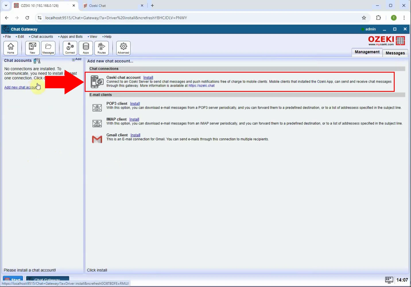411x287 pixels.
Task: Open the Apps database toolbar icon
Action: point(86,48)
